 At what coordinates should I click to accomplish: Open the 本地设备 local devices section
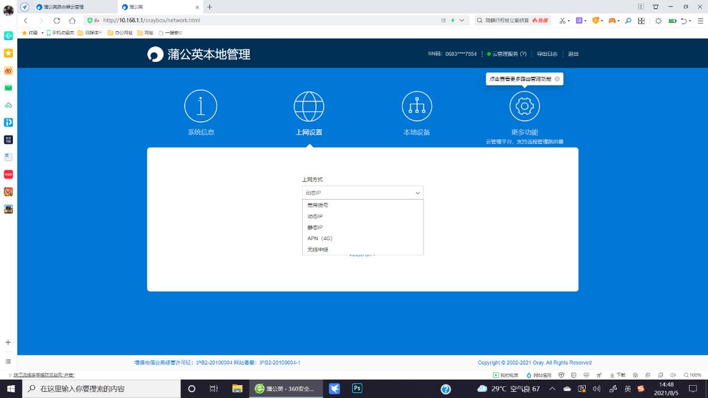(417, 106)
